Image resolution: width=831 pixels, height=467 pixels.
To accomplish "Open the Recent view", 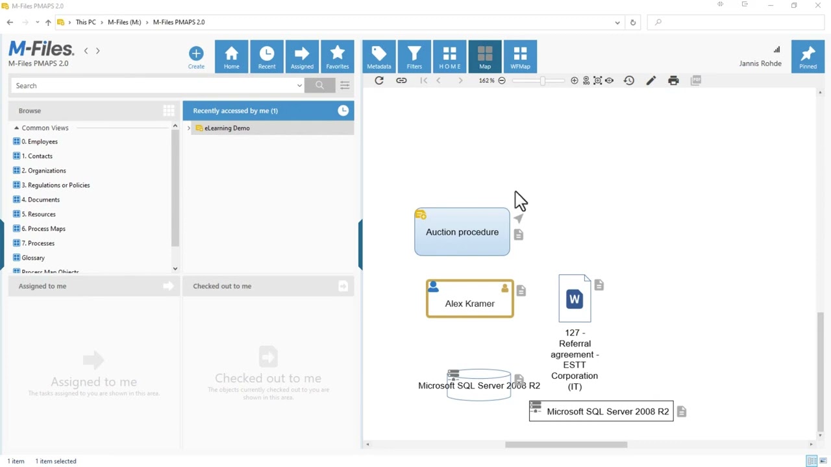I will (x=267, y=57).
